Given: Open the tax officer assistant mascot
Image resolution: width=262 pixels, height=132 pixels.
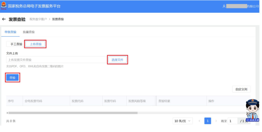Looking at the screenshot, I should (253, 110).
